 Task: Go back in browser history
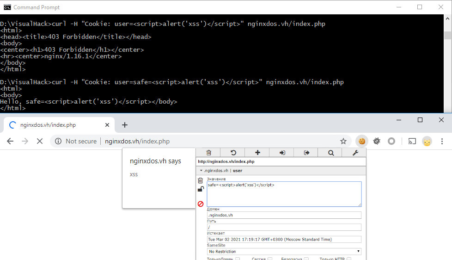pyautogui.click(x=10, y=141)
